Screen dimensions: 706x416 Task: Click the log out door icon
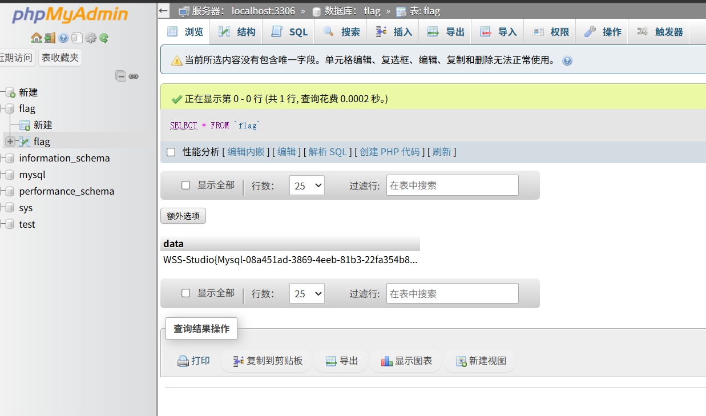50,38
